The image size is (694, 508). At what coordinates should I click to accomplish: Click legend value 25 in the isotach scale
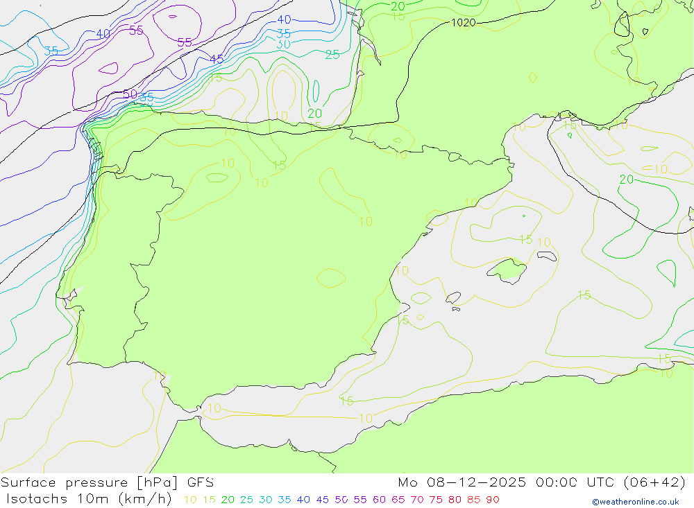point(246,500)
